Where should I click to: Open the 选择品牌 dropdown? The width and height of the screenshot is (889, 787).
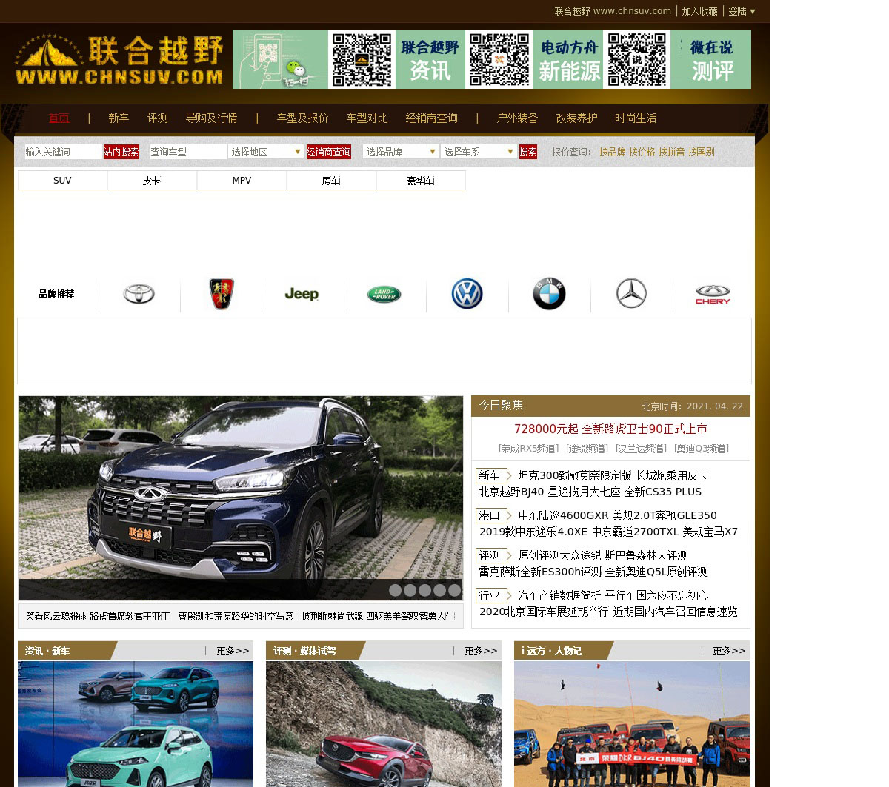click(402, 152)
